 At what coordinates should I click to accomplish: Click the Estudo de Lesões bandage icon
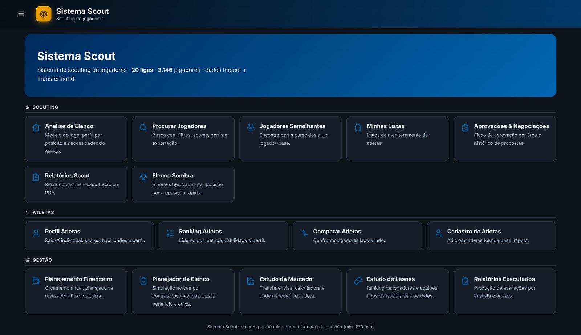tap(358, 281)
